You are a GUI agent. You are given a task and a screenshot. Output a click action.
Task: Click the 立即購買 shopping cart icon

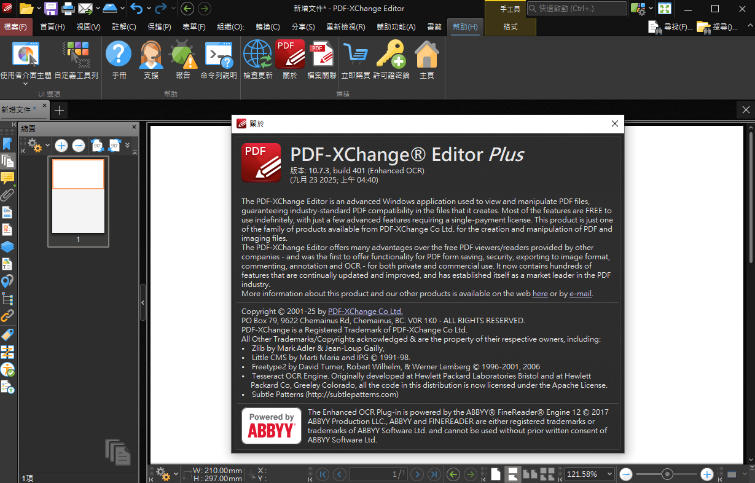pyautogui.click(x=355, y=55)
